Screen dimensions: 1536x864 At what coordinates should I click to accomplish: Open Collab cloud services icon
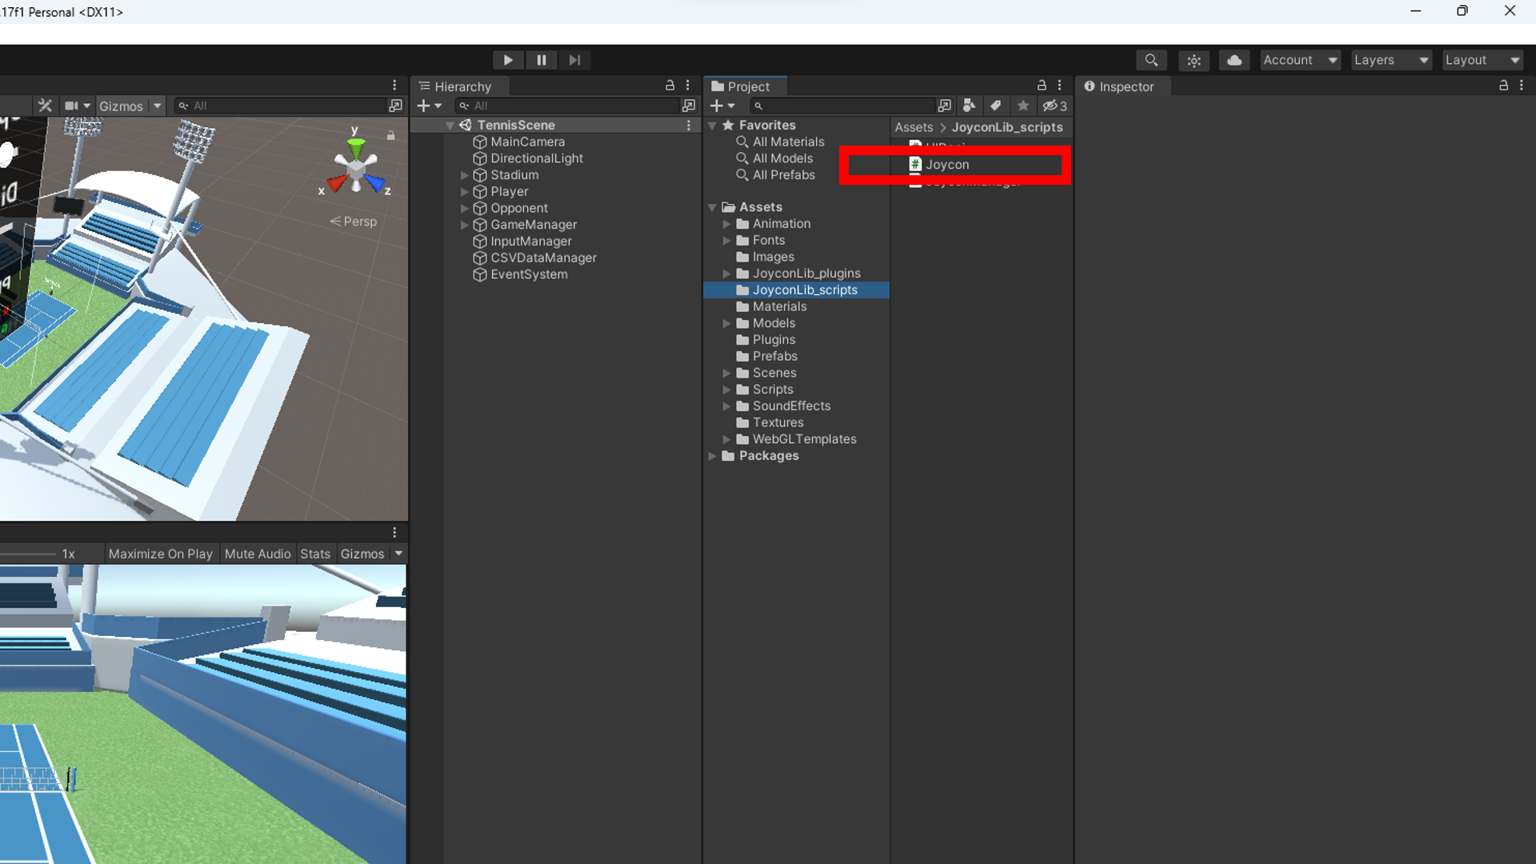click(1234, 60)
